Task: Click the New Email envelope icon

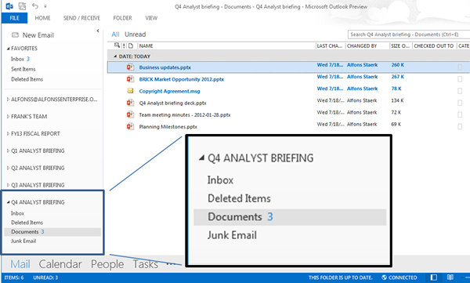Action: coord(15,35)
